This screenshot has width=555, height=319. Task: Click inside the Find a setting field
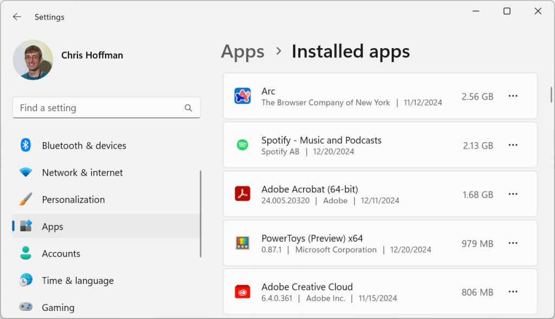tap(98, 108)
